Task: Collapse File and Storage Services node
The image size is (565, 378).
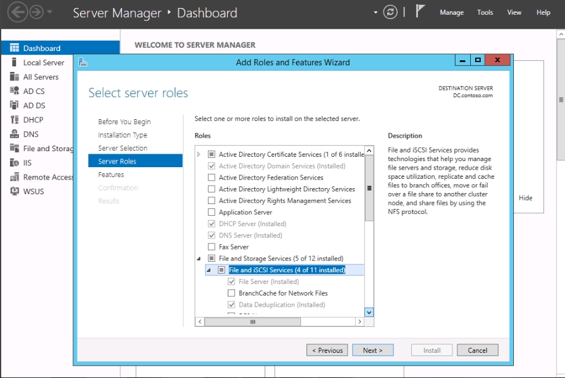Action: tap(199, 259)
